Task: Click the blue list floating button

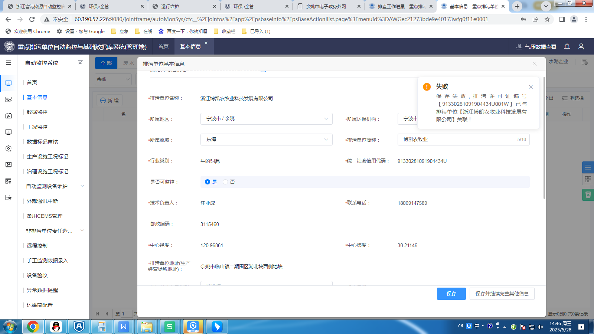Action: tap(588, 167)
